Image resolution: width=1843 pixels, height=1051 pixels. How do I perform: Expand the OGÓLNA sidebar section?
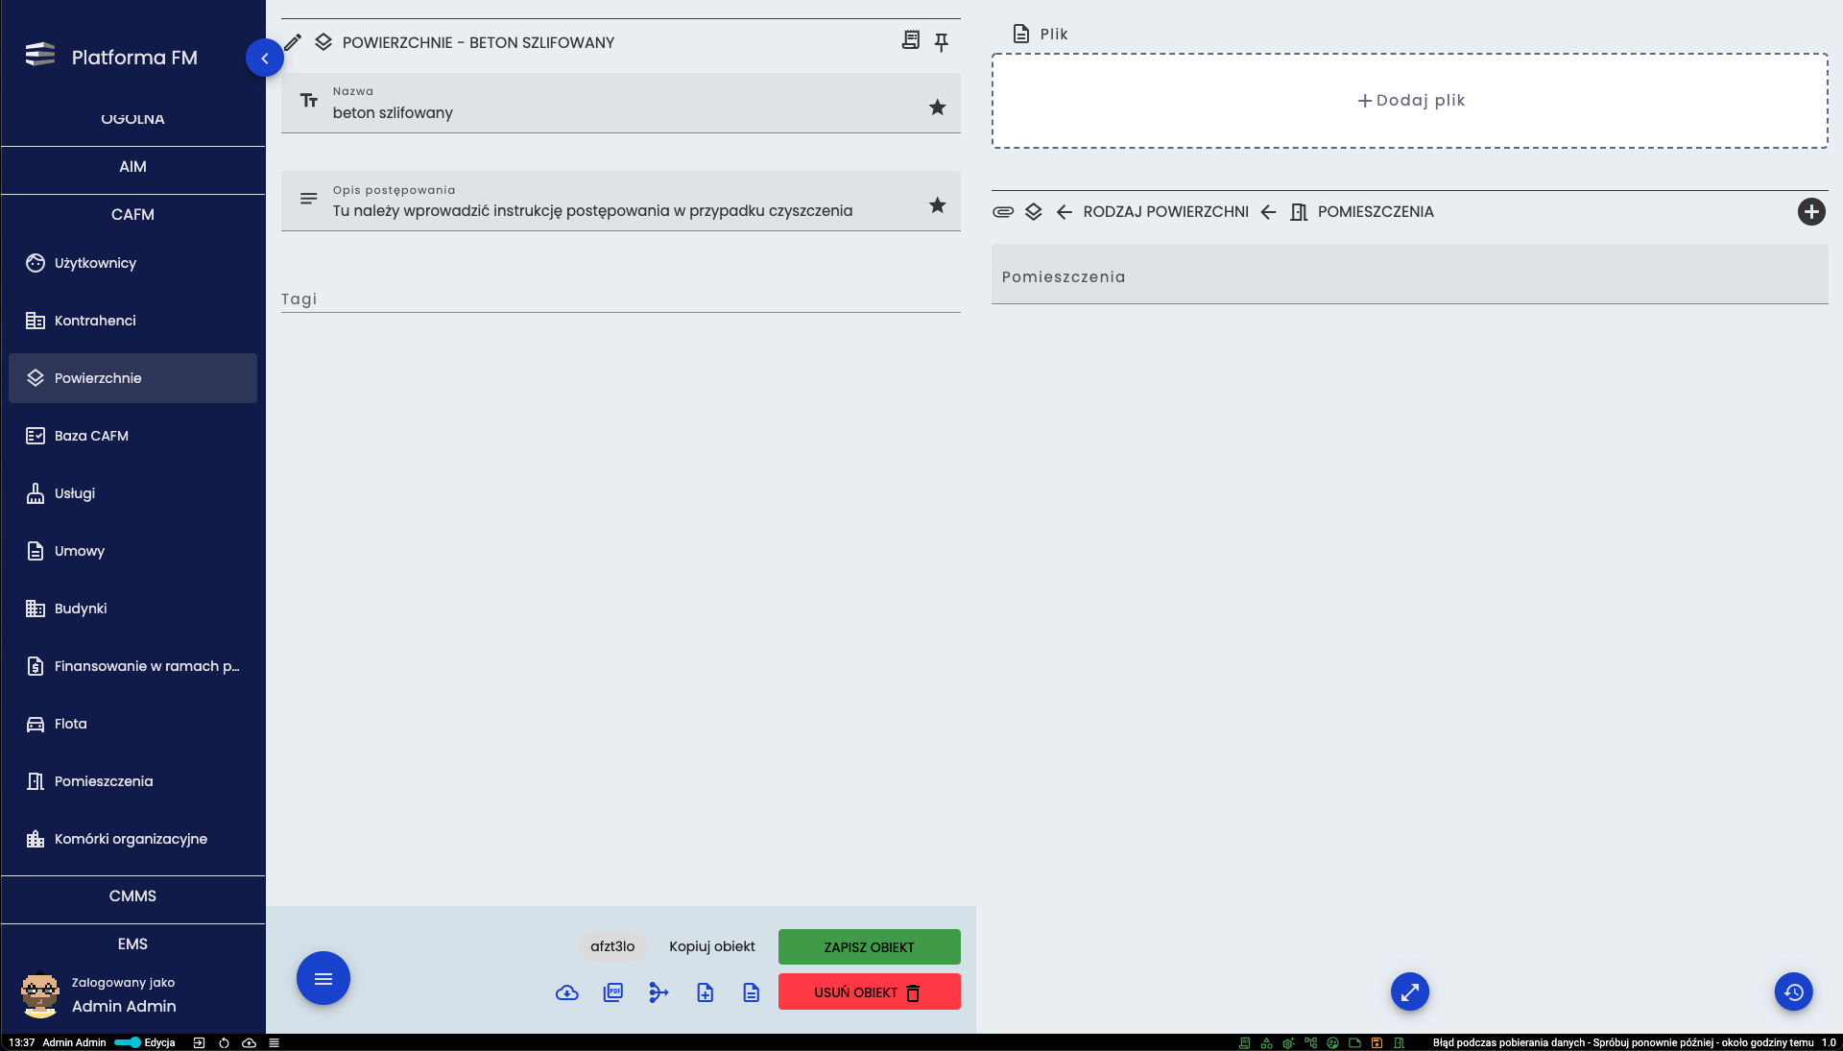(x=132, y=119)
